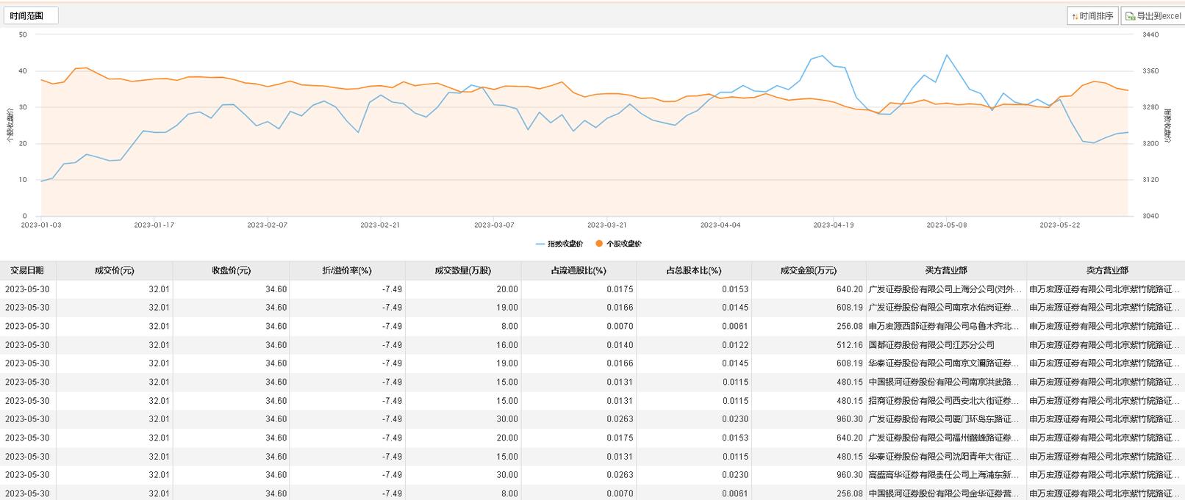Sort by 折/溢价率(%) column header
Viewport: 1185px width, 500px height.
click(347, 270)
